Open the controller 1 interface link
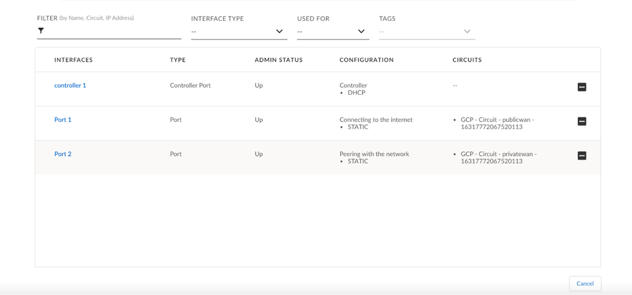This screenshot has width=632, height=295. [70, 86]
